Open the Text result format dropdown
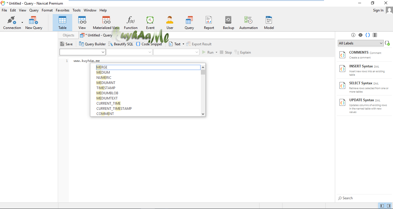 point(183,44)
